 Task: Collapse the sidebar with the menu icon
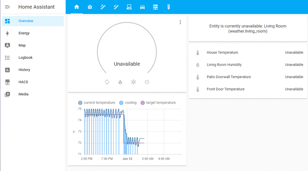7,7
